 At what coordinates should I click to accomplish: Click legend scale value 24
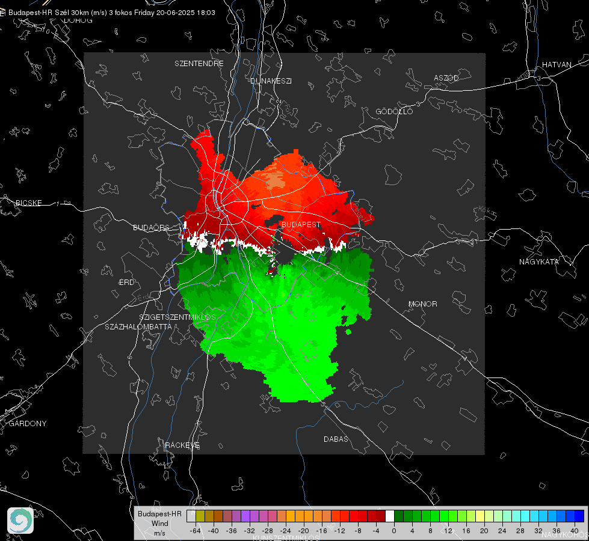502,531
